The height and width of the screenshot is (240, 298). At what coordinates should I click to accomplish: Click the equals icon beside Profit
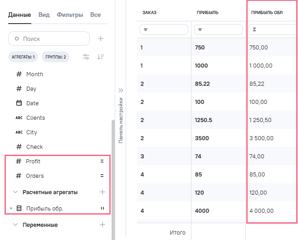click(102, 161)
